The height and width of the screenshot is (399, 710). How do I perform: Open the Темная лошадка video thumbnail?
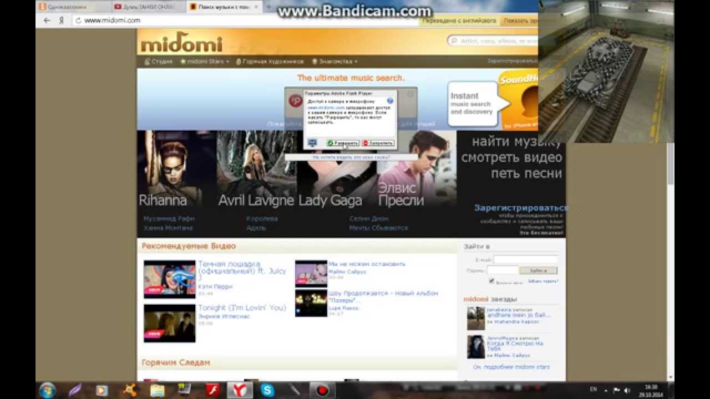click(x=169, y=279)
